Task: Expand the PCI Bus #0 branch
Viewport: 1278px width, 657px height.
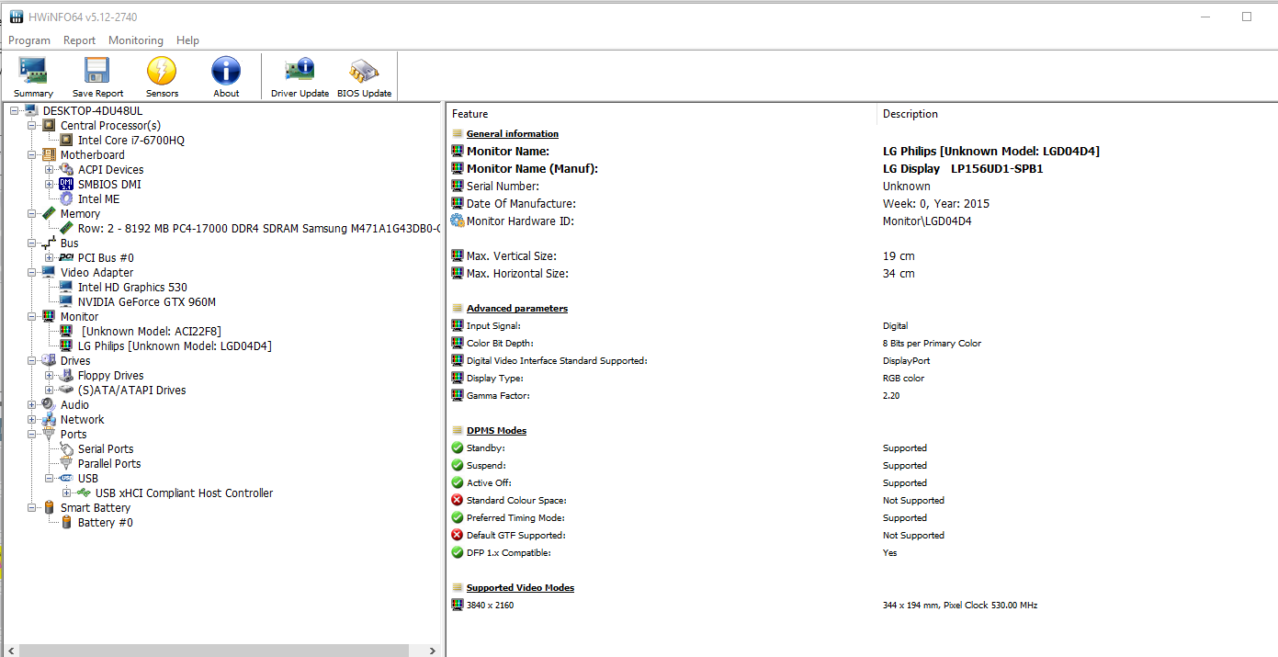Action: 50,257
